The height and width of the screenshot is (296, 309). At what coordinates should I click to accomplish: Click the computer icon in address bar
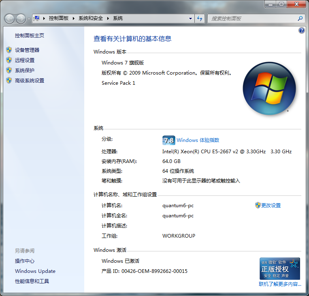point(36,18)
